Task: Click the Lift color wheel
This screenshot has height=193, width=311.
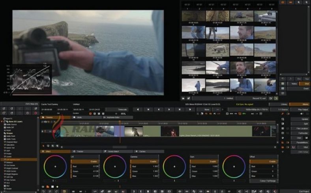Action: 55,167
